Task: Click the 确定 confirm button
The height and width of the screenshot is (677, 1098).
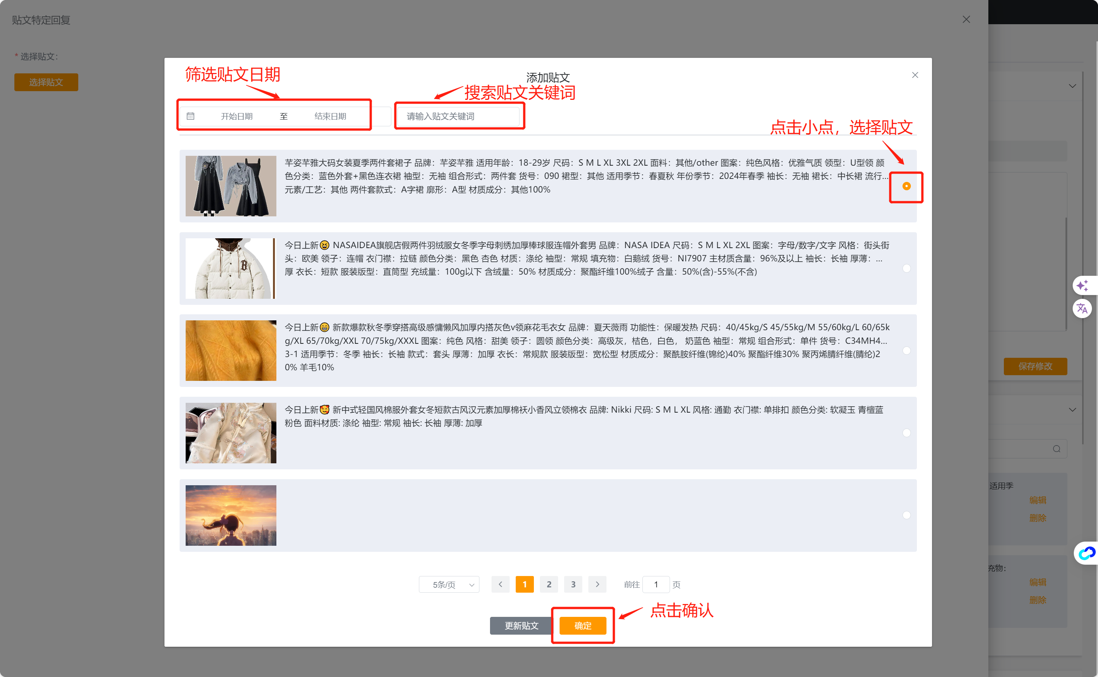Action: [583, 626]
